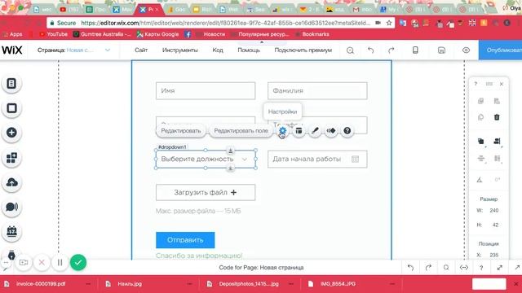
Task: Maximize the code panel with expand arrows
Action: tap(500, 268)
